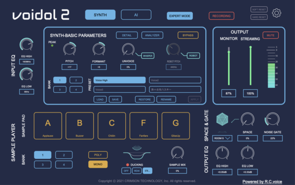Click the polyhedron room space icon
Screen dimensions: 295x185
tap(222, 119)
